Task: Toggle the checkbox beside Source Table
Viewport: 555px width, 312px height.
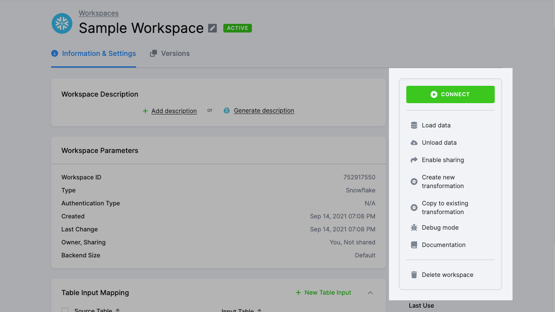Action: click(65, 310)
